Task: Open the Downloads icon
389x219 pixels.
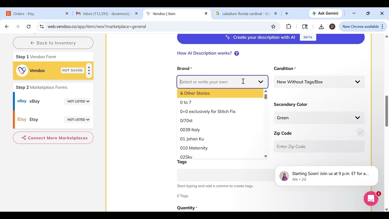Action: click(321, 26)
